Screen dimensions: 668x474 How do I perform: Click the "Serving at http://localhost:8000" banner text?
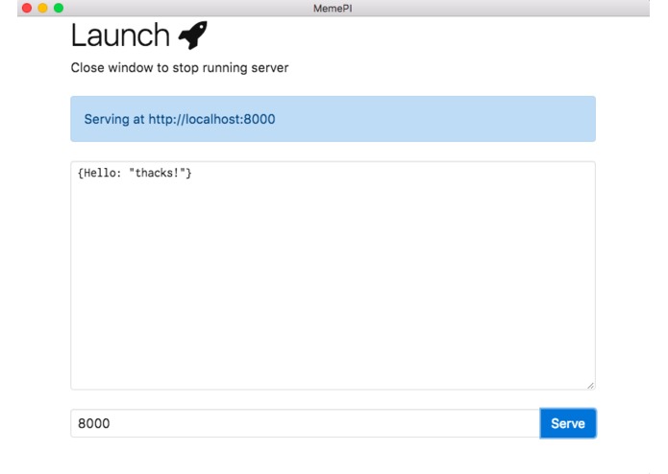pos(180,119)
